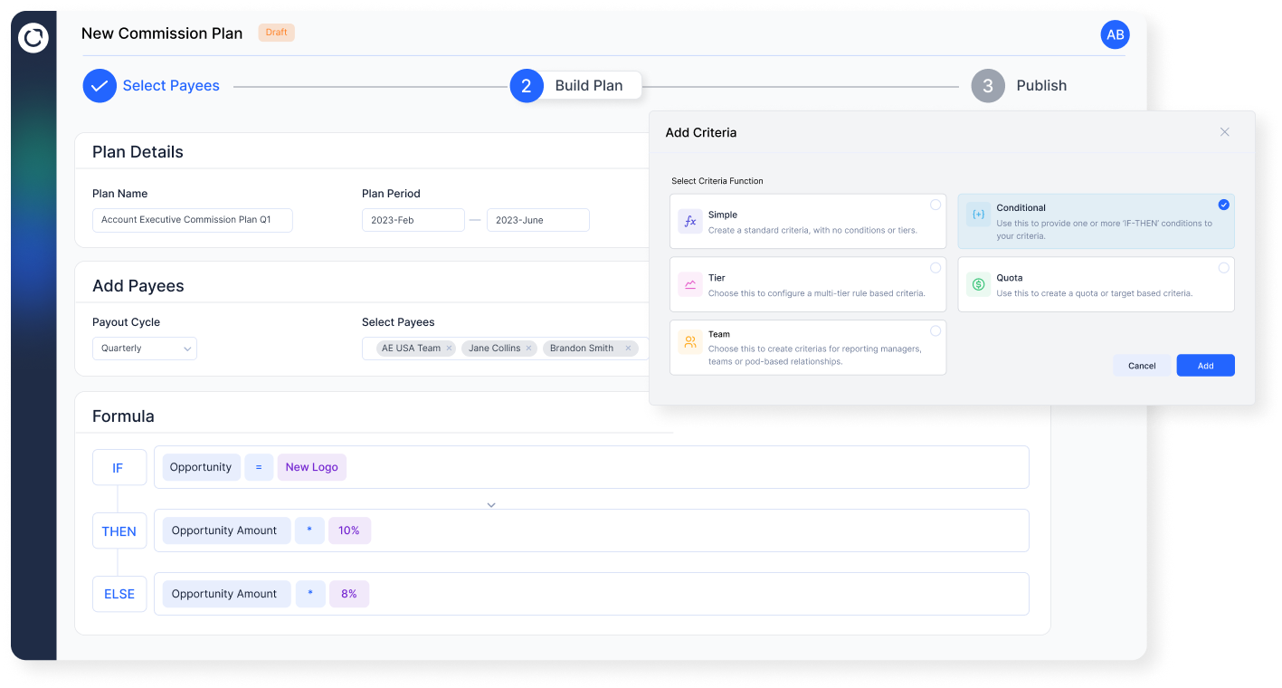Click the IF block label
This screenshot has height=688, width=1282.
(x=118, y=468)
